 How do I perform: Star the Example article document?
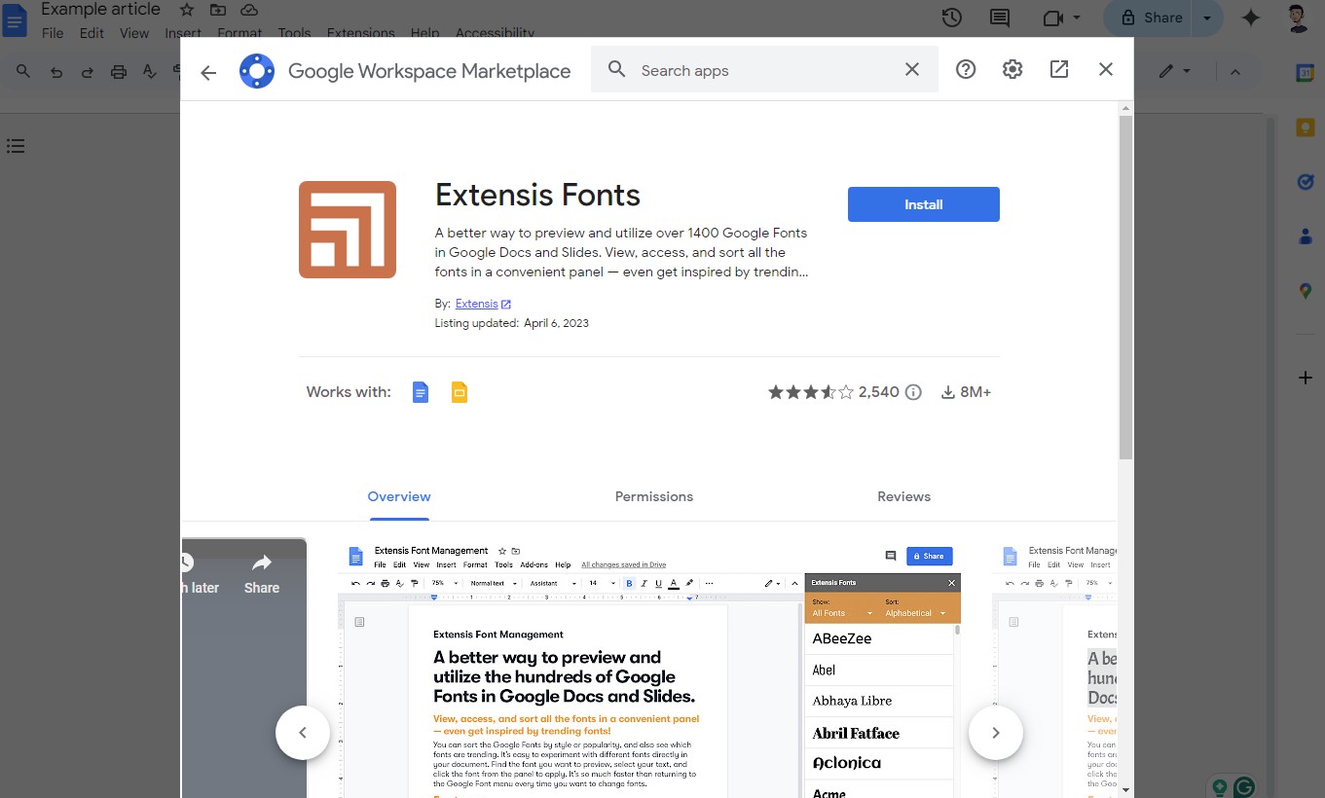(x=187, y=10)
